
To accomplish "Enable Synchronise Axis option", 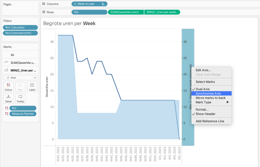I will pyautogui.click(x=208, y=93).
